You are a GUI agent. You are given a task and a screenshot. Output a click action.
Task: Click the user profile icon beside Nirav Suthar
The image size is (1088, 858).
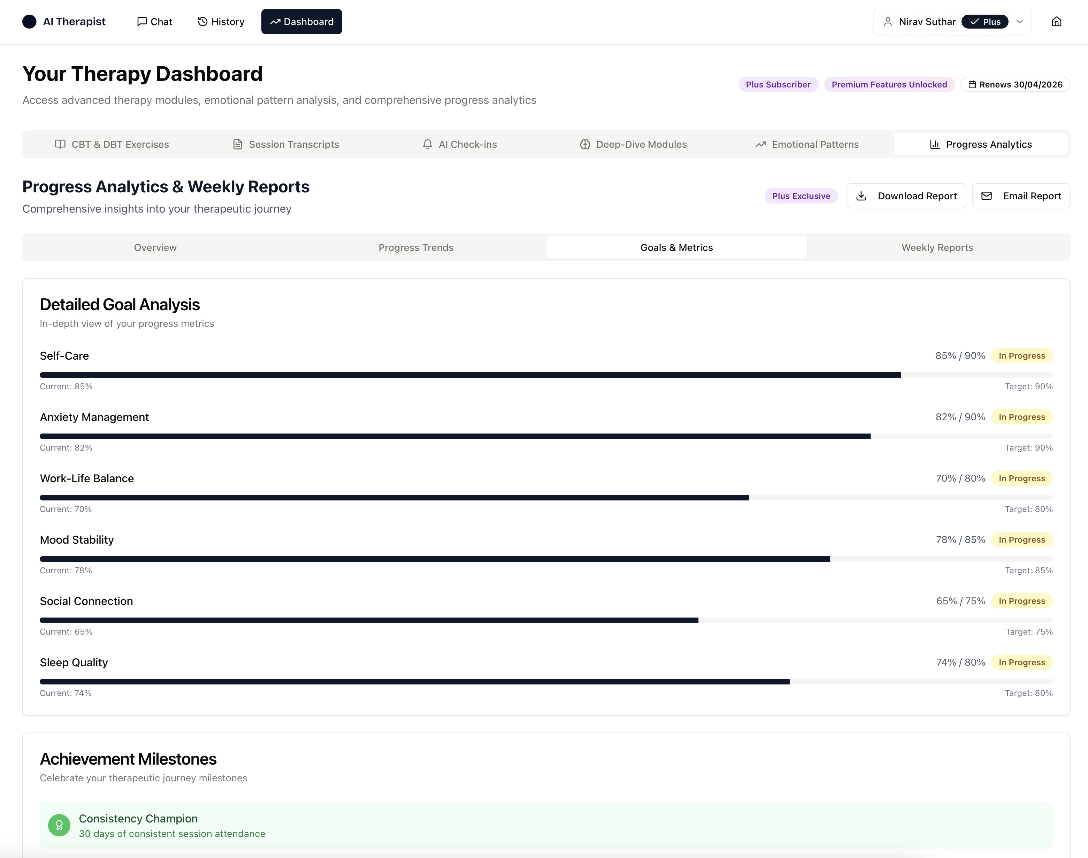888,22
